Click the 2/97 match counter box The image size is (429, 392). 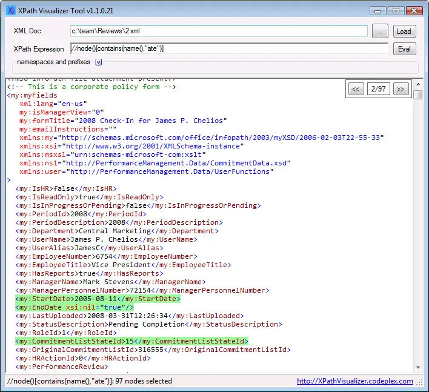click(378, 89)
